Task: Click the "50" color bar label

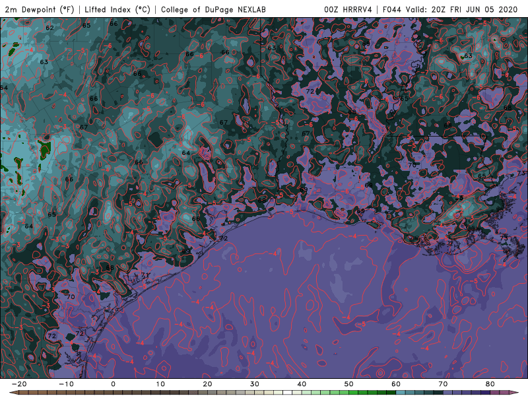Action: pyautogui.click(x=349, y=384)
